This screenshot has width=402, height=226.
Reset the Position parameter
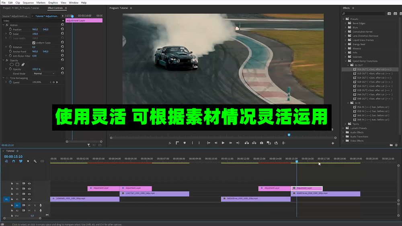click(62, 29)
